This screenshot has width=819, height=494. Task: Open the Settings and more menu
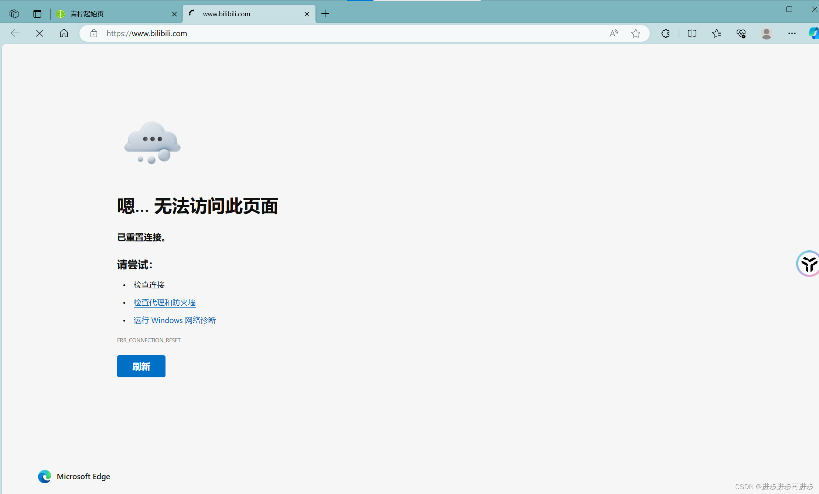[x=792, y=33]
